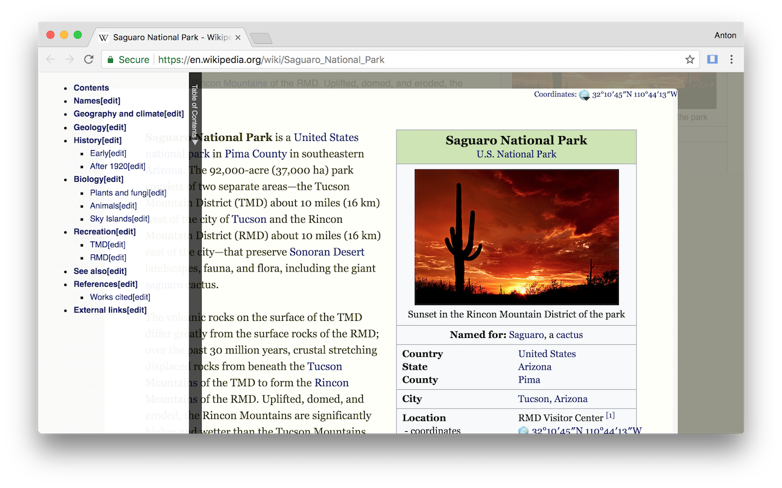Click the globe icon next to the coordinates
This screenshot has width=782, height=488.
pyautogui.click(x=585, y=95)
